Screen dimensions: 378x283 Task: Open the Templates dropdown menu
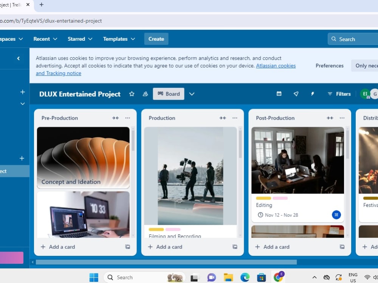[119, 39]
